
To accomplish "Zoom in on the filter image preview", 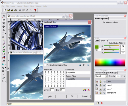I will [80, 65].
